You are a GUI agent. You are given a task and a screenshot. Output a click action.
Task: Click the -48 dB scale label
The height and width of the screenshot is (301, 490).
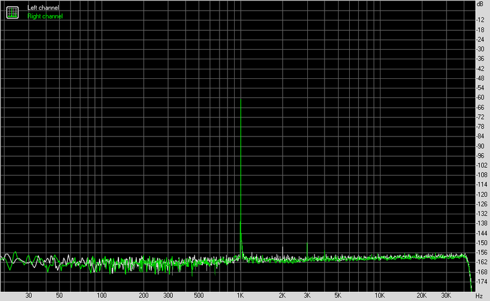pyautogui.click(x=481, y=78)
